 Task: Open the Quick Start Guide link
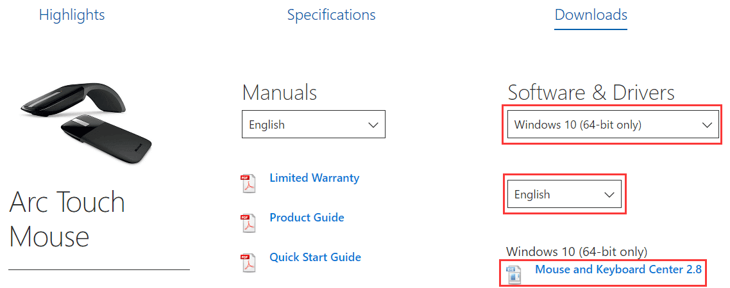point(315,257)
